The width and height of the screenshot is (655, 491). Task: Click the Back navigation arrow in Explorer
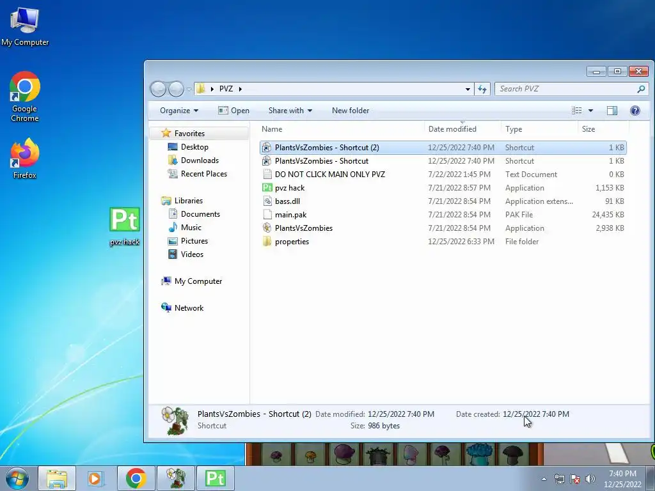click(x=159, y=88)
